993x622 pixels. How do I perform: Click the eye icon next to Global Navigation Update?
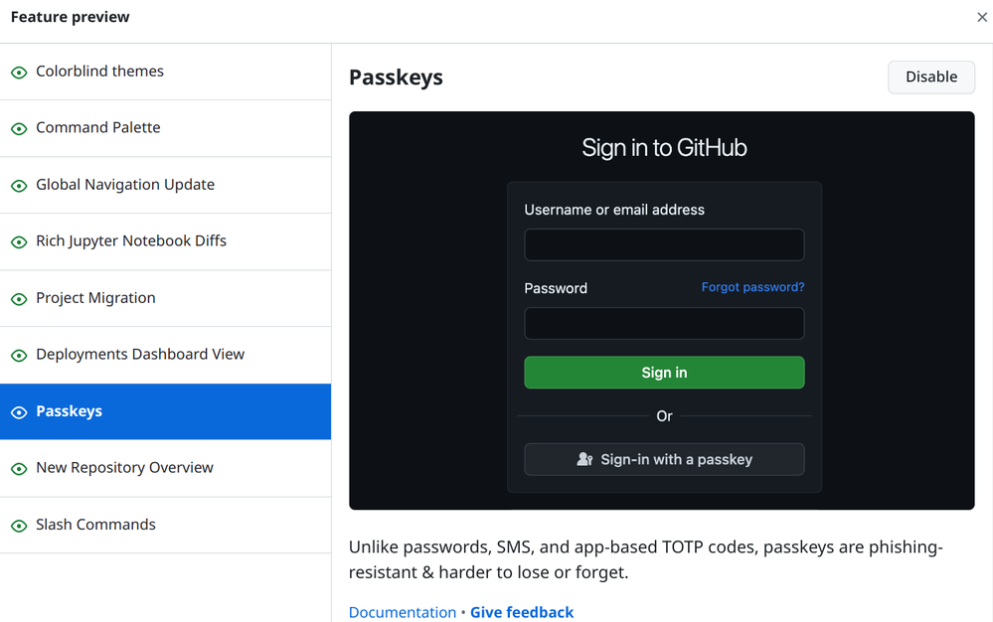click(19, 186)
